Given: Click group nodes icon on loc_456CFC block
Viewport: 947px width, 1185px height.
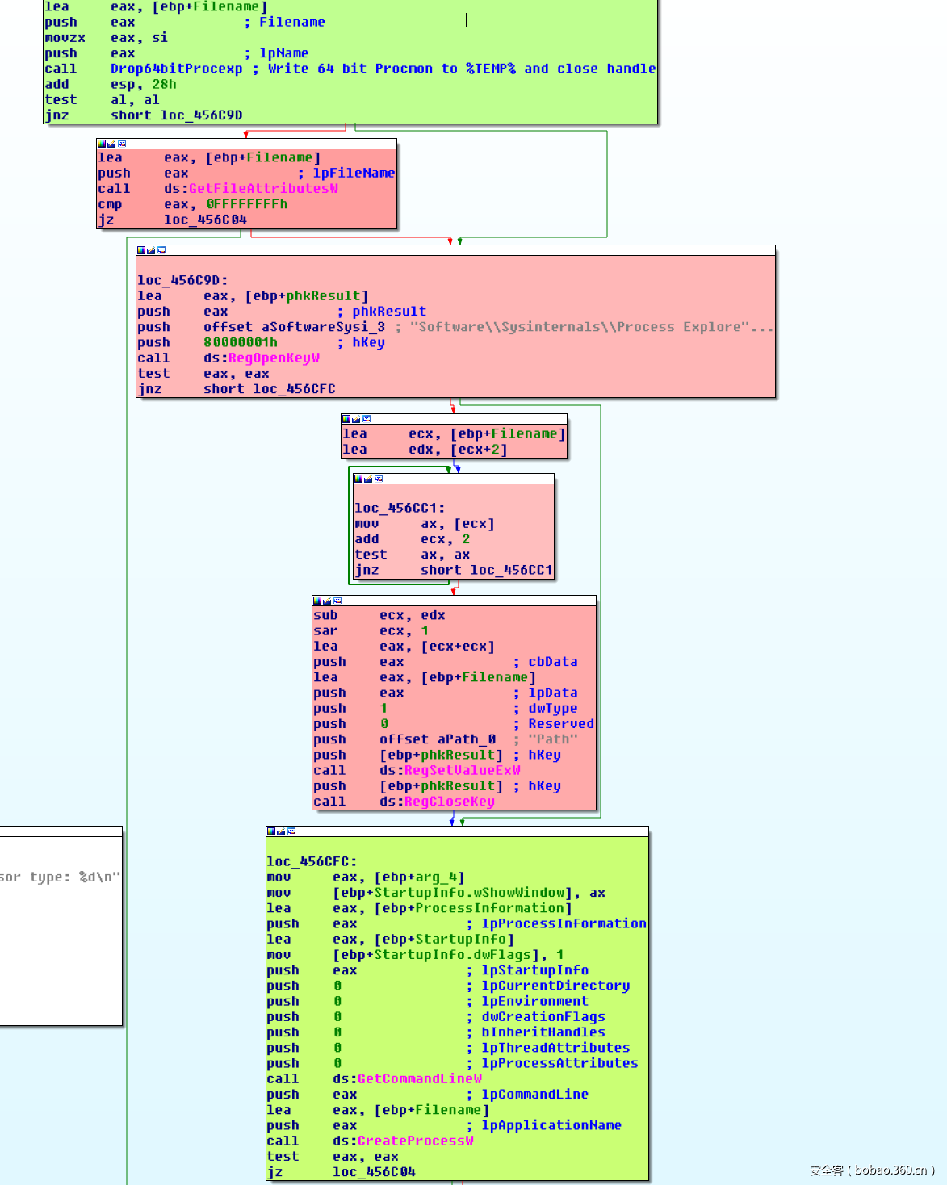Looking at the screenshot, I should coord(291,831).
